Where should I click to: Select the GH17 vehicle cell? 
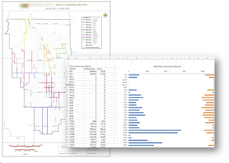tap(76, 98)
